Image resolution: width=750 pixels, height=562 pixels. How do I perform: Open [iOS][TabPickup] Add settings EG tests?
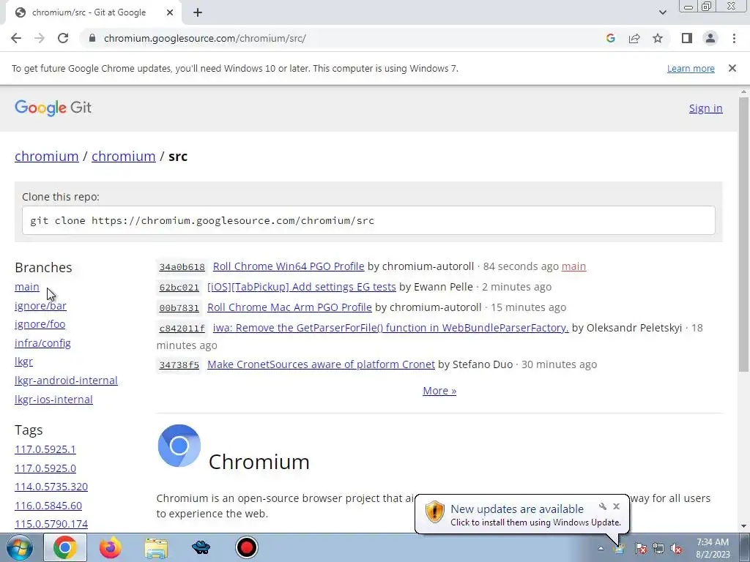pos(301,287)
